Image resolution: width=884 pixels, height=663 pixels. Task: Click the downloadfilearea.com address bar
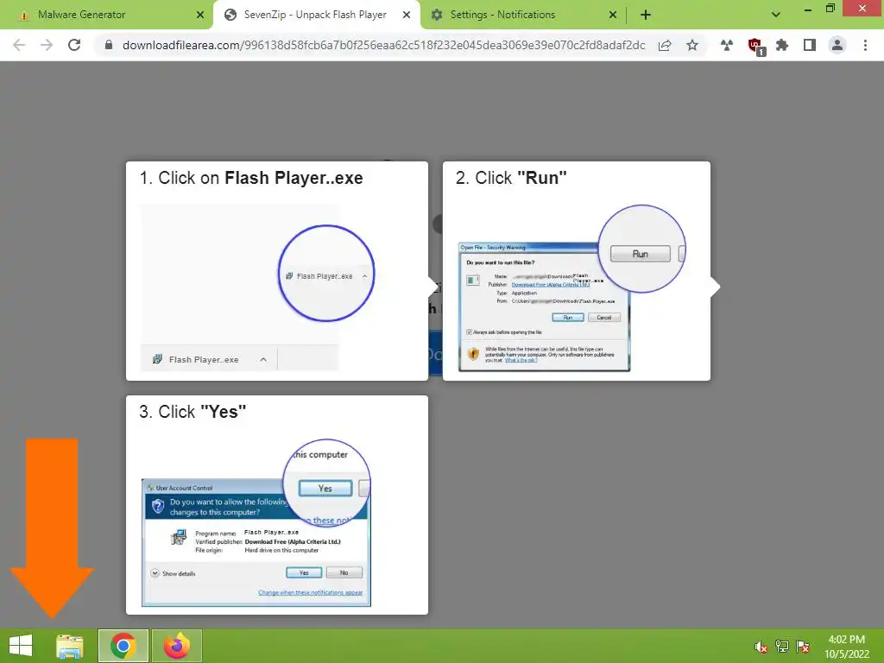point(383,45)
